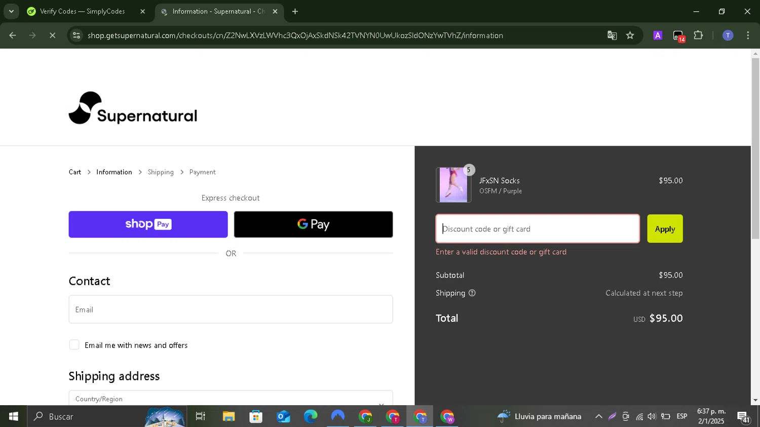This screenshot has width=760, height=427.
Task: Open Microsoft Store on taskbar
Action: pos(256,416)
